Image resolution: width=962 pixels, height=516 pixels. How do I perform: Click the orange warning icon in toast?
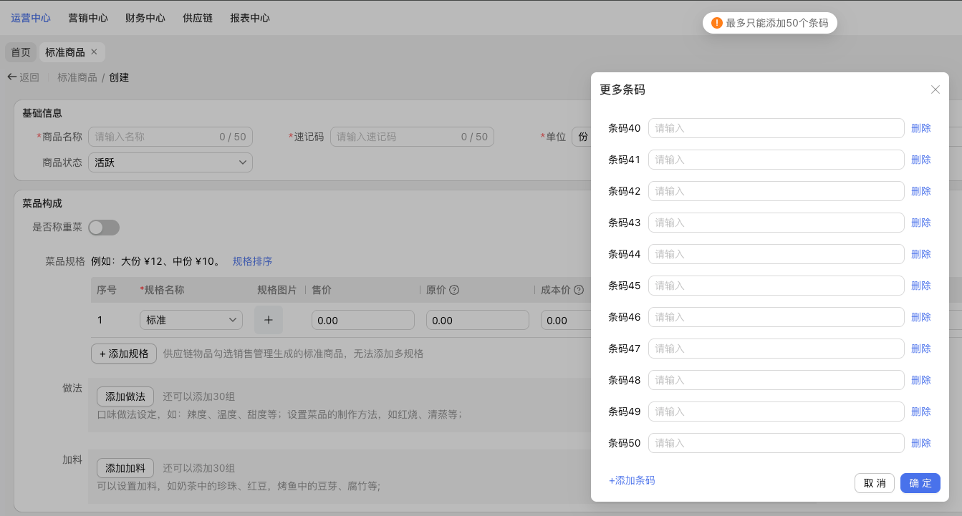click(716, 23)
